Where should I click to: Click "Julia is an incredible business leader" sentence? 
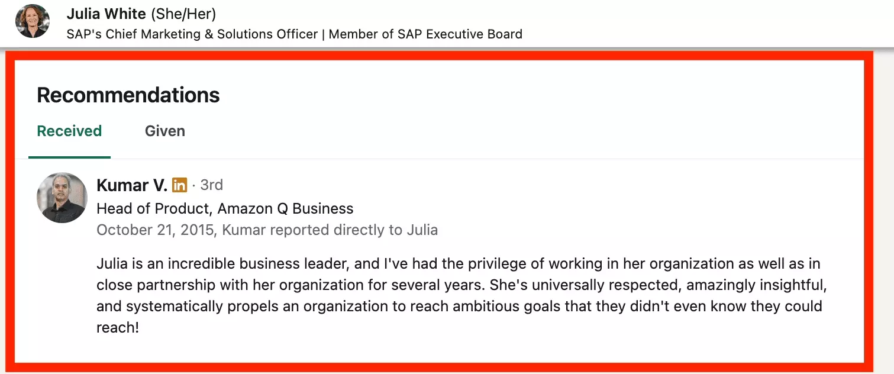pyautogui.click(x=225, y=263)
